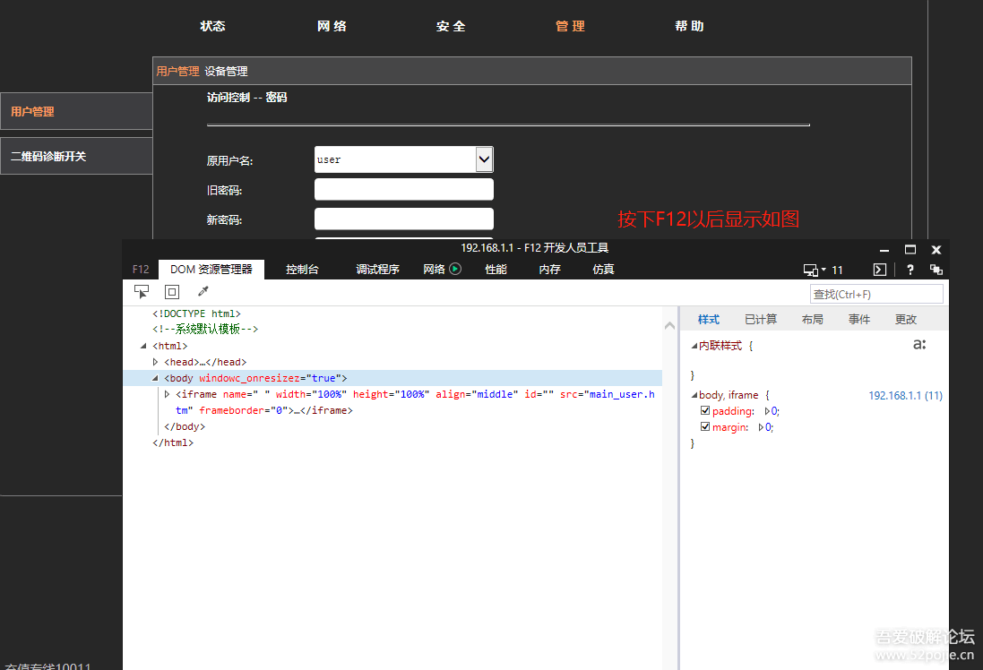Open the 内存 tab
Viewport: 983px width, 670px height.
click(550, 270)
